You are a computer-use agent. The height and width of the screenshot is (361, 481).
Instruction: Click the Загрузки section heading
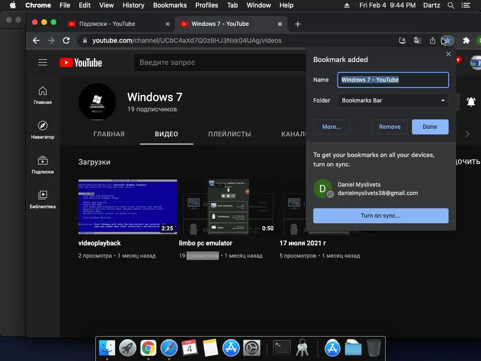tap(94, 162)
